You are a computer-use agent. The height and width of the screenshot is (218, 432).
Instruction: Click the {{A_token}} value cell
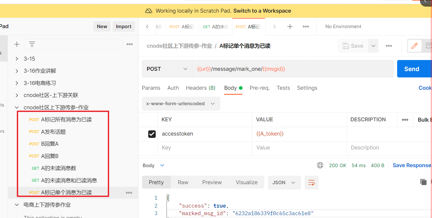(300, 134)
